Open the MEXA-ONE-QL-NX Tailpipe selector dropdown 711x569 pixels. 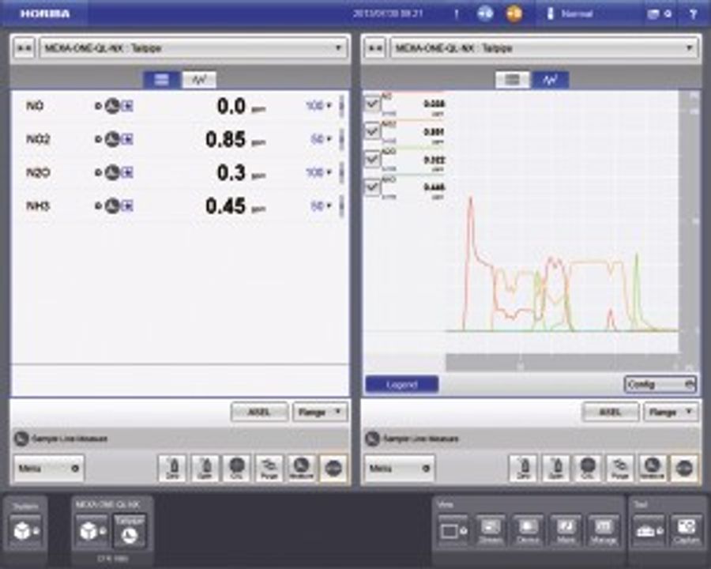click(x=190, y=48)
